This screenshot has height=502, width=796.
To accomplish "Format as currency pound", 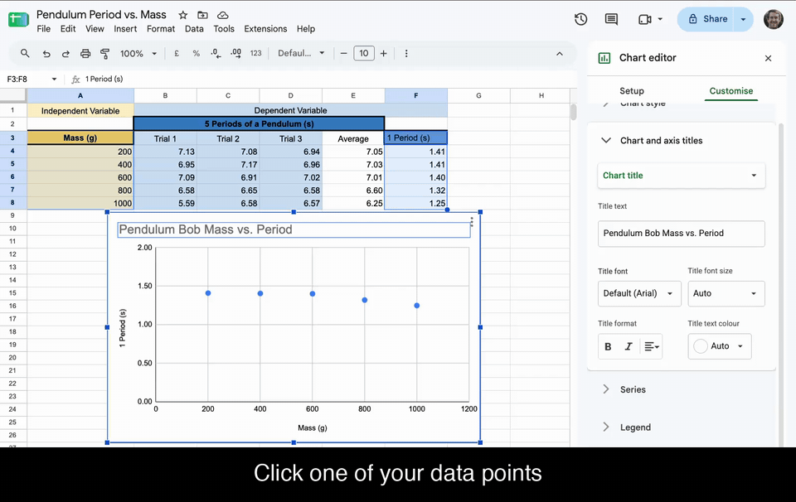I will point(177,53).
